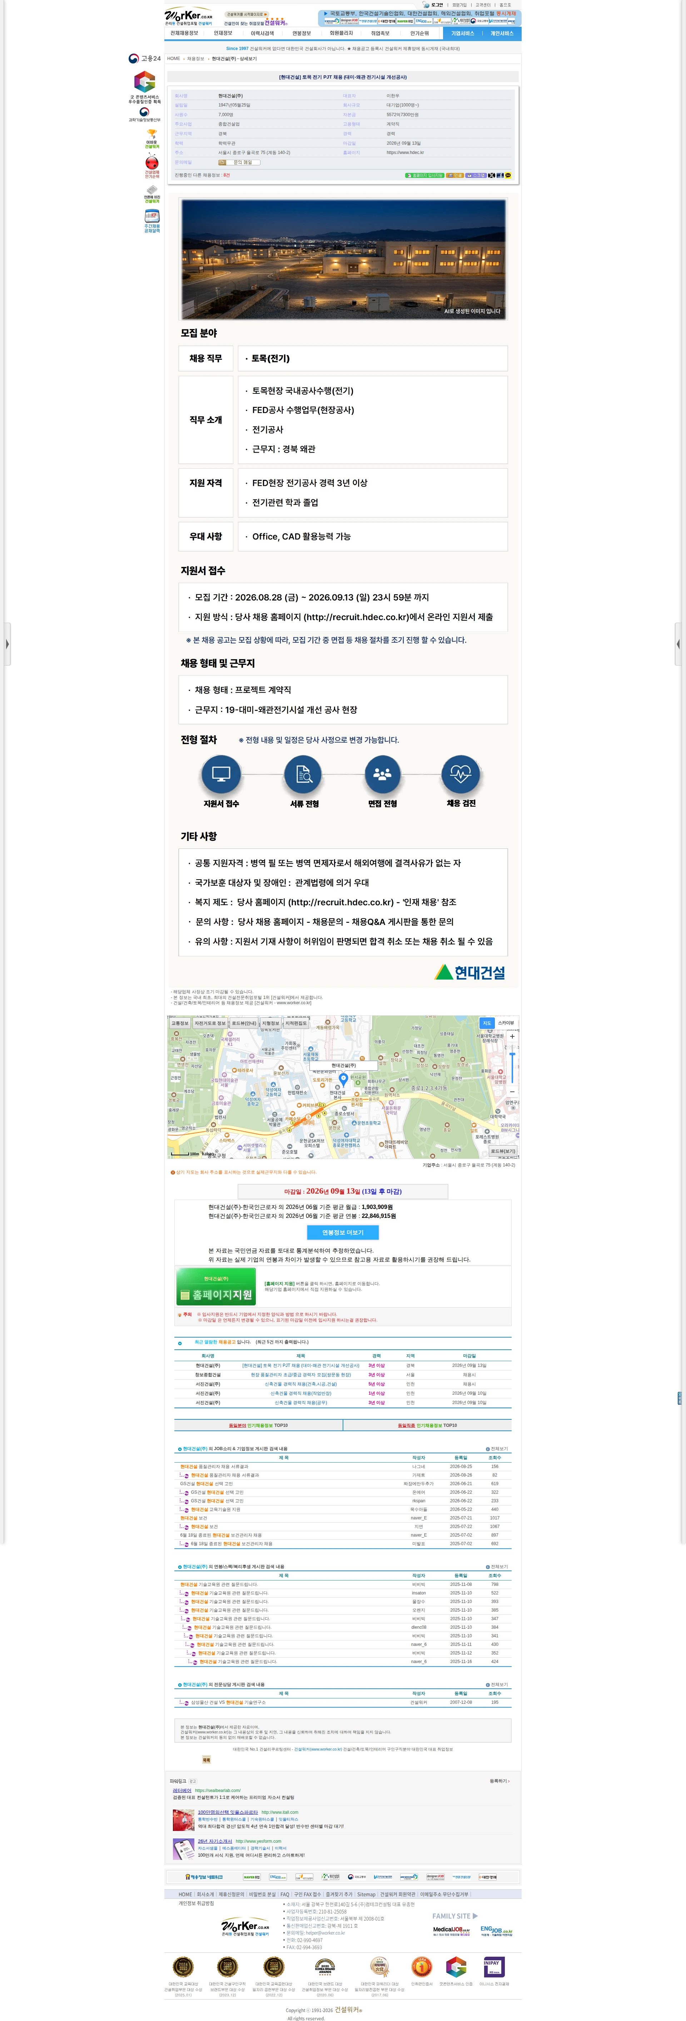Click 홈페이지 입사지원 green button
This screenshot has width=686, height=2021.
pyautogui.click(x=424, y=176)
